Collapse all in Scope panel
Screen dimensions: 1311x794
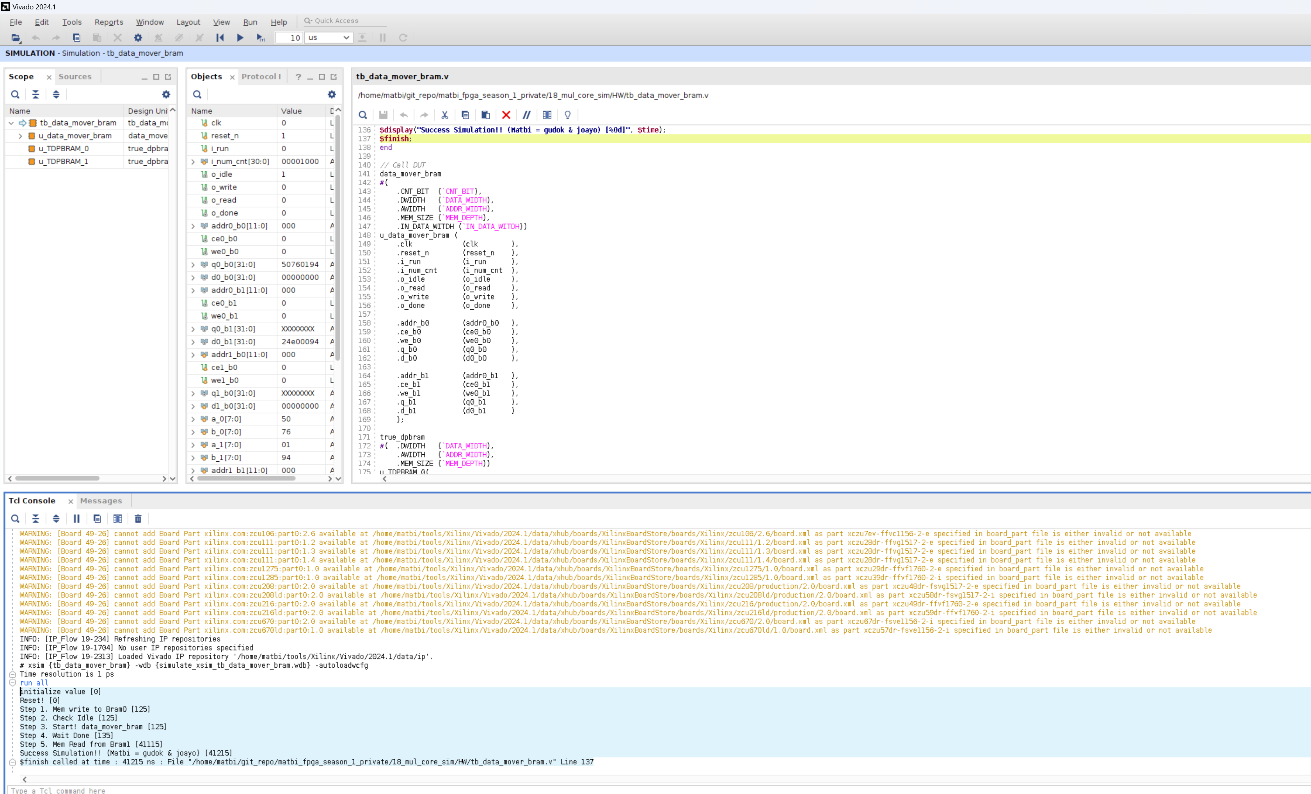pyautogui.click(x=36, y=95)
